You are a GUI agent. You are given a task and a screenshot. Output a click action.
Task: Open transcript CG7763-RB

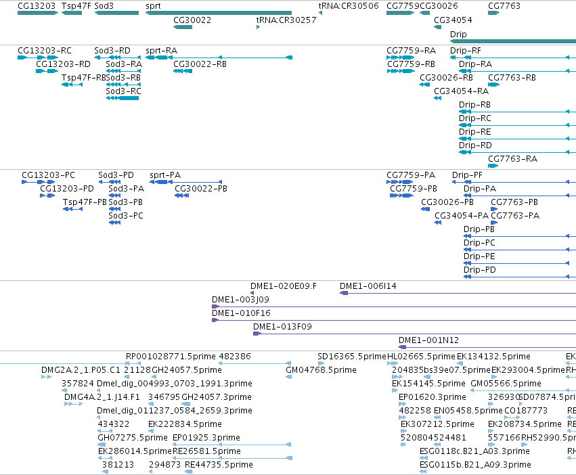coord(512,78)
